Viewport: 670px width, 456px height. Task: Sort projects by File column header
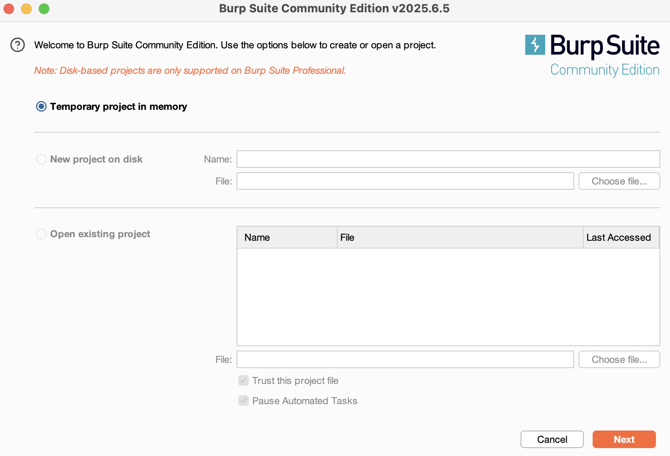460,237
